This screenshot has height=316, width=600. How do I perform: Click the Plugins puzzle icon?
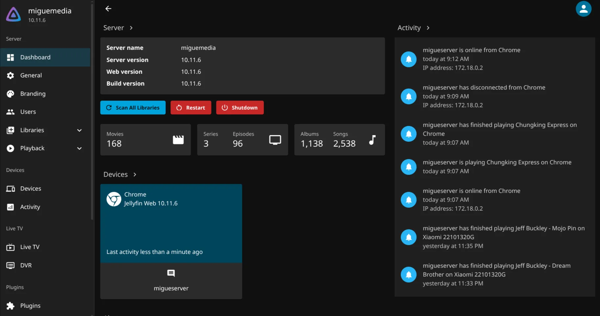pos(11,306)
